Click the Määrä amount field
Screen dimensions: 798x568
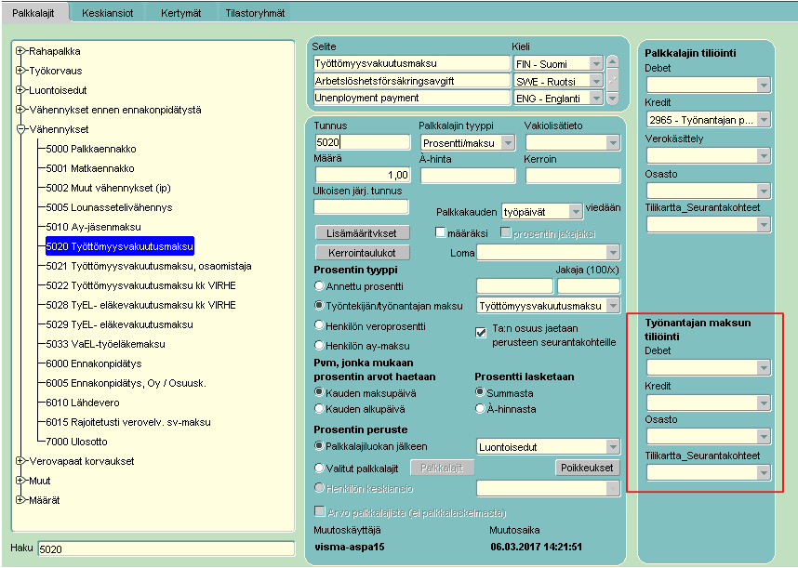pos(363,175)
